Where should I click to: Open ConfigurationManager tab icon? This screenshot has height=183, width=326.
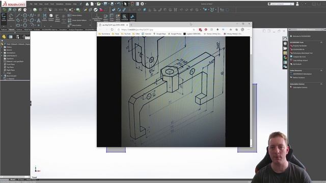[x=17, y=37]
